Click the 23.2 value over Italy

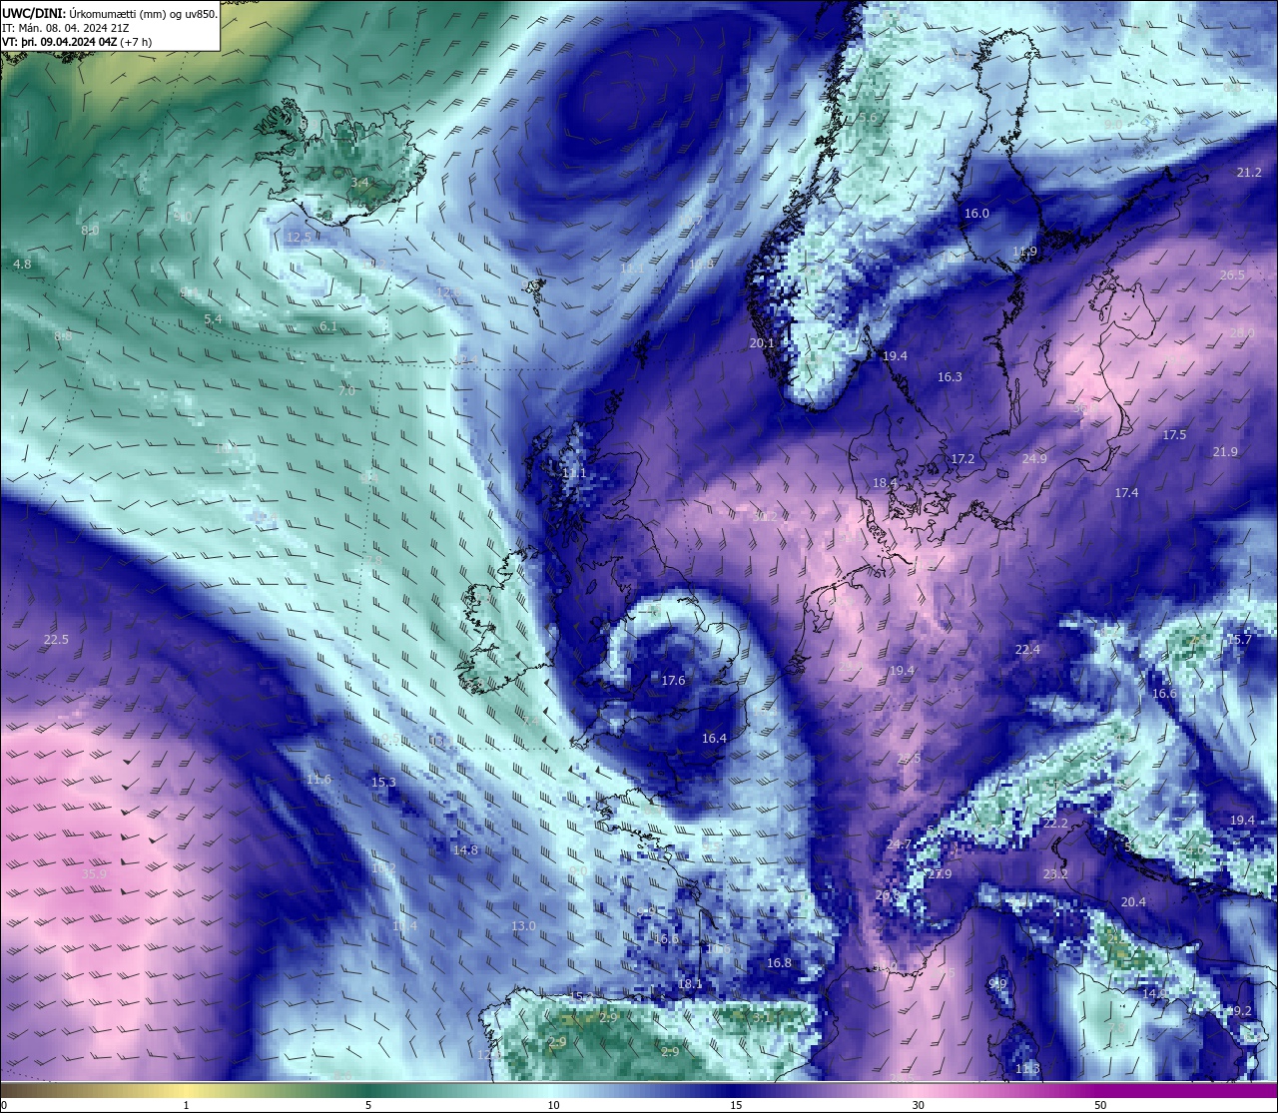1055,874
